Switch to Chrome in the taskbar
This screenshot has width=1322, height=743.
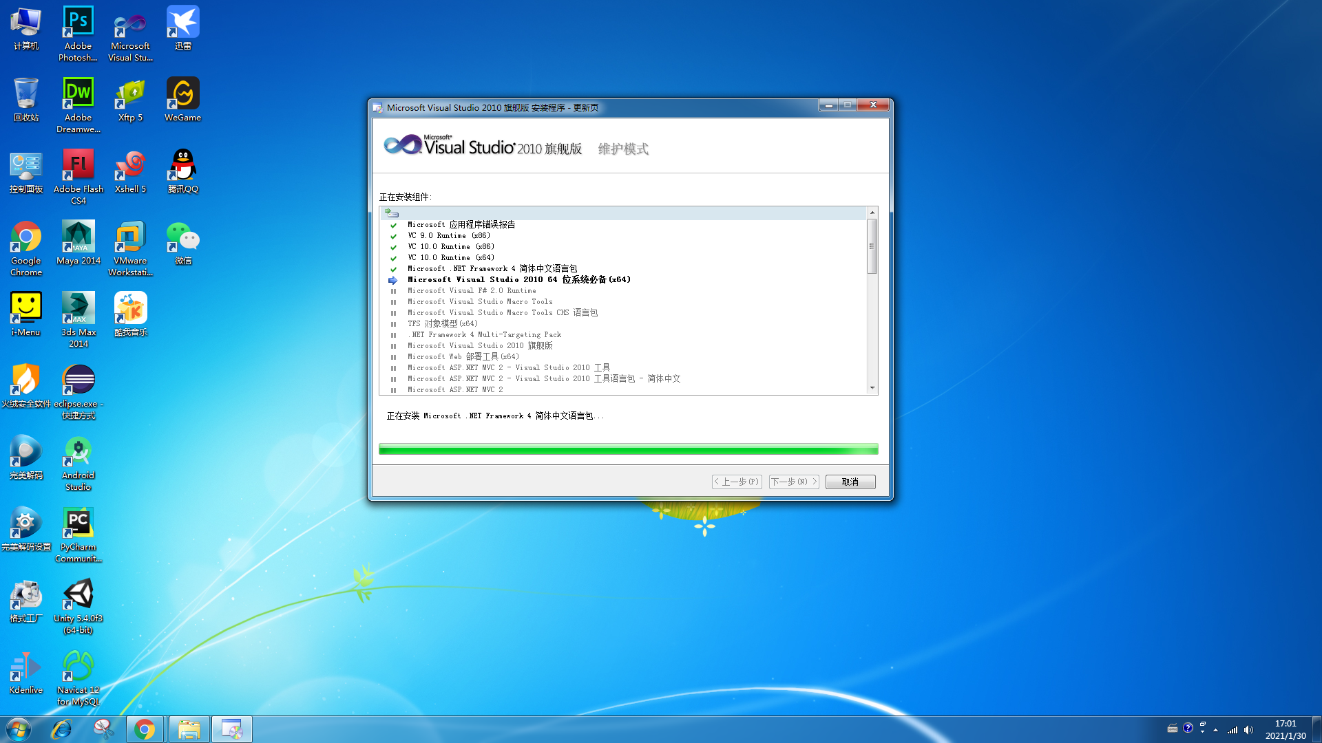tap(145, 729)
